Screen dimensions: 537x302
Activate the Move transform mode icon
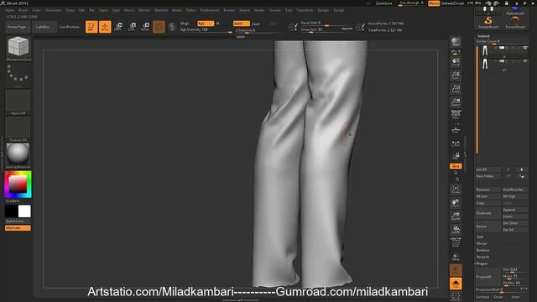pyautogui.click(x=118, y=26)
